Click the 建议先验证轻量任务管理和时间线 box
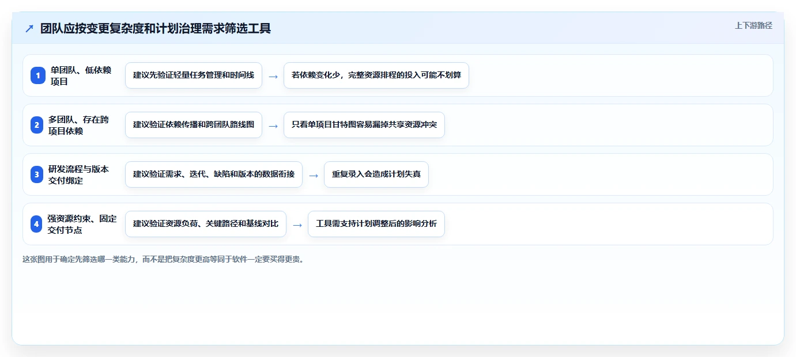 [194, 75]
